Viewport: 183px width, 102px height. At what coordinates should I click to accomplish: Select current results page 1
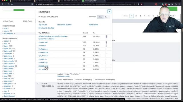(x=132, y=16)
